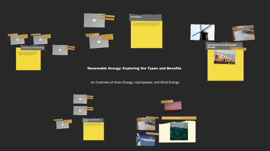Select the wooden windmill photo
270x151 pixels.
[x=202, y=32]
